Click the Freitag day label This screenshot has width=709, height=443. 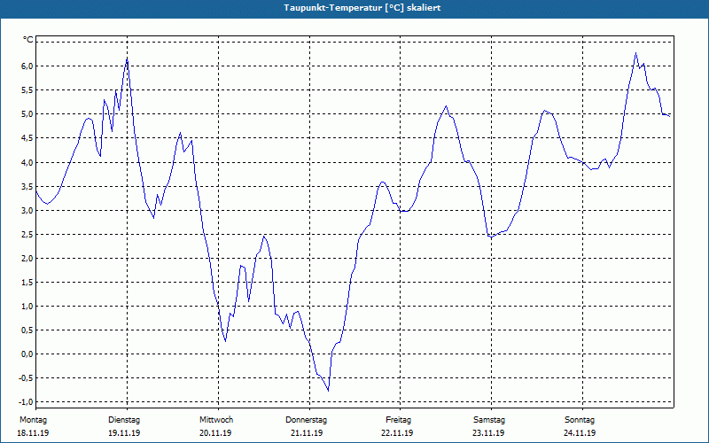pos(398,420)
